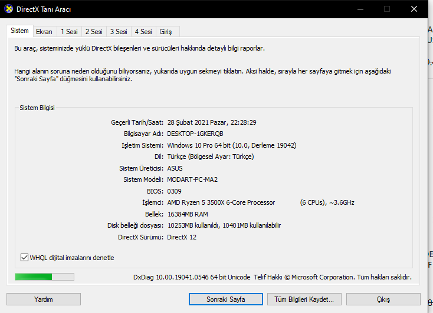Click the Çıkış button
433x313 pixels.
(383, 299)
